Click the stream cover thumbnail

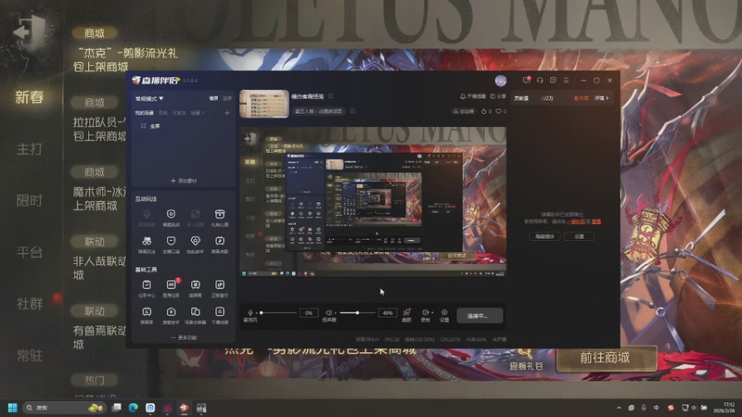(x=264, y=104)
